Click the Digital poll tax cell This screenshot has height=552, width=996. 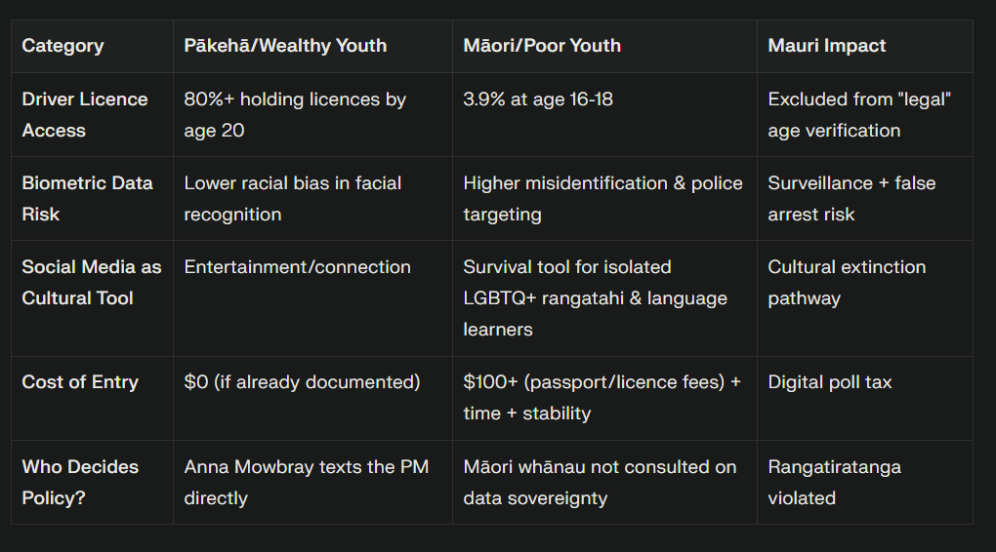(864, 399)
